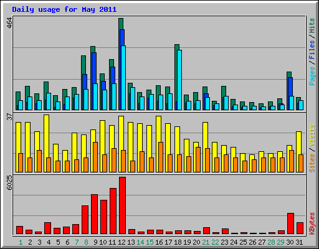Screen dimensions: 319x249
Task: Click the "Daily usage for May 2011" title
Action: click(x=64, y=9)
